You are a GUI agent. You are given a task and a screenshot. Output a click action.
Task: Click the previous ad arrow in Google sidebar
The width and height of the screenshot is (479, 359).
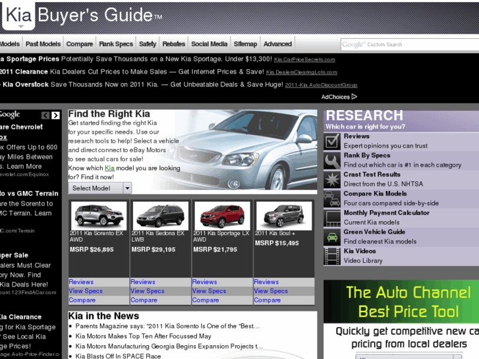click(x=45, y=115)
